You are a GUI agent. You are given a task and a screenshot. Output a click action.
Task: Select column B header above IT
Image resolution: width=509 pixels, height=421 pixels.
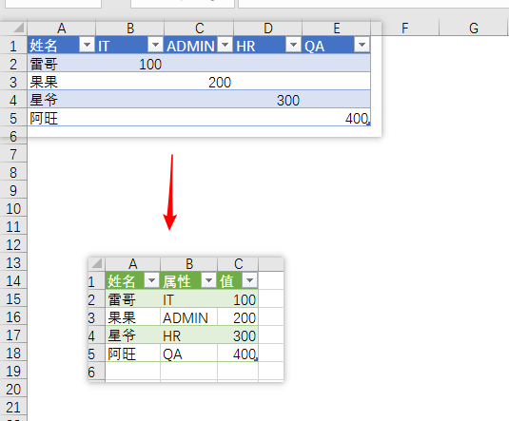click(x=130, y=29)
